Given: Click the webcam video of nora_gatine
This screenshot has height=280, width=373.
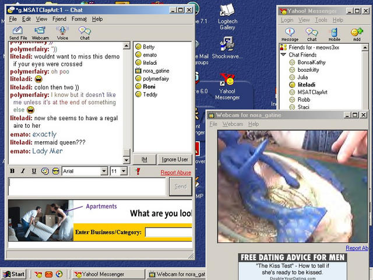Looking at the screenshot, I should 293,187.
